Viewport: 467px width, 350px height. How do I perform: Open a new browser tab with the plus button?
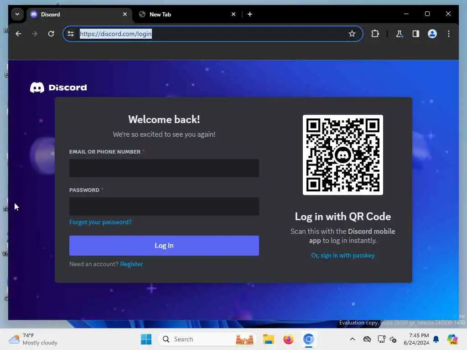(x=250, y=14)
